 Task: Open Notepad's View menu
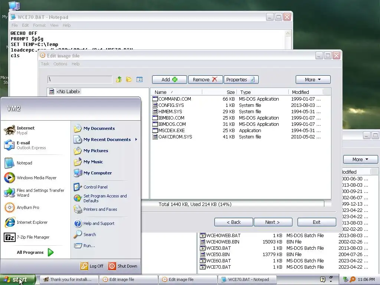click(54, 25)
